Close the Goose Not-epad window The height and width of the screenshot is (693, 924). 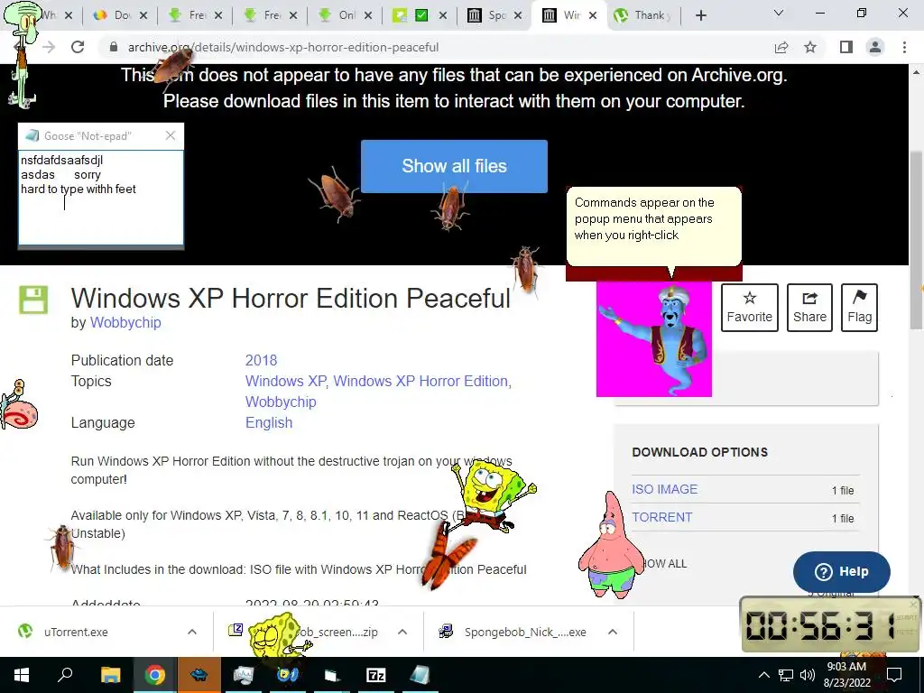click(171, 135)
